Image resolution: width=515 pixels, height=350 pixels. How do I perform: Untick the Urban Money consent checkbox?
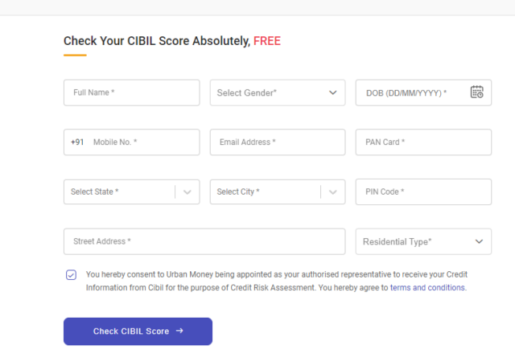71,275
